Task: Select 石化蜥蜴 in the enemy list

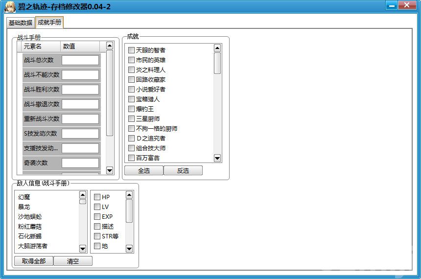Action: (x=30, y=236)
